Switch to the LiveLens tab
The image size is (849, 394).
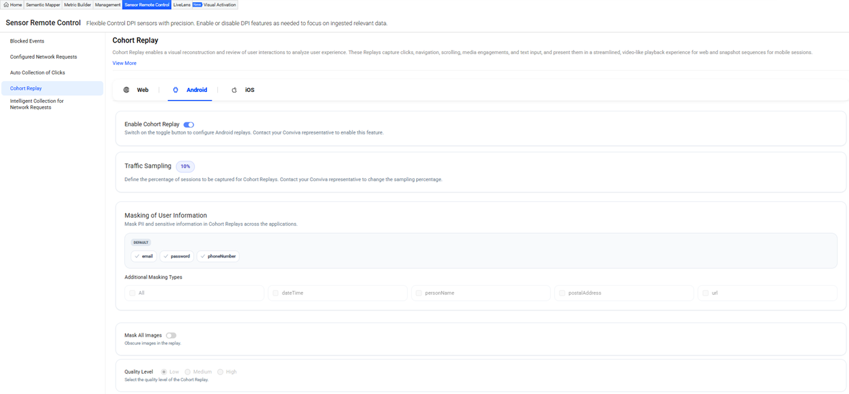181,5
